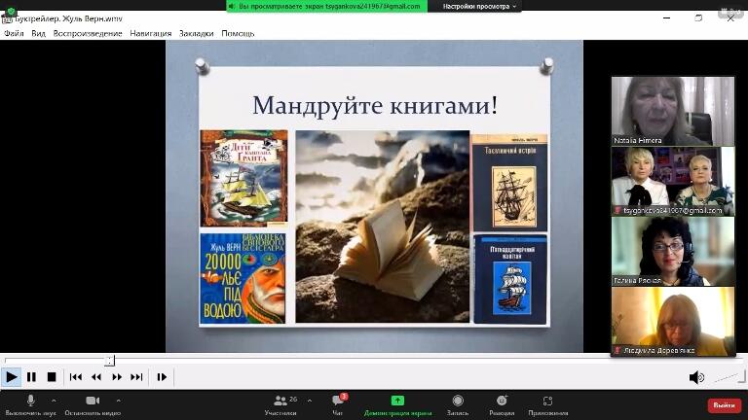Click the green Демонстрация экрана button

(x=397, y=405)
